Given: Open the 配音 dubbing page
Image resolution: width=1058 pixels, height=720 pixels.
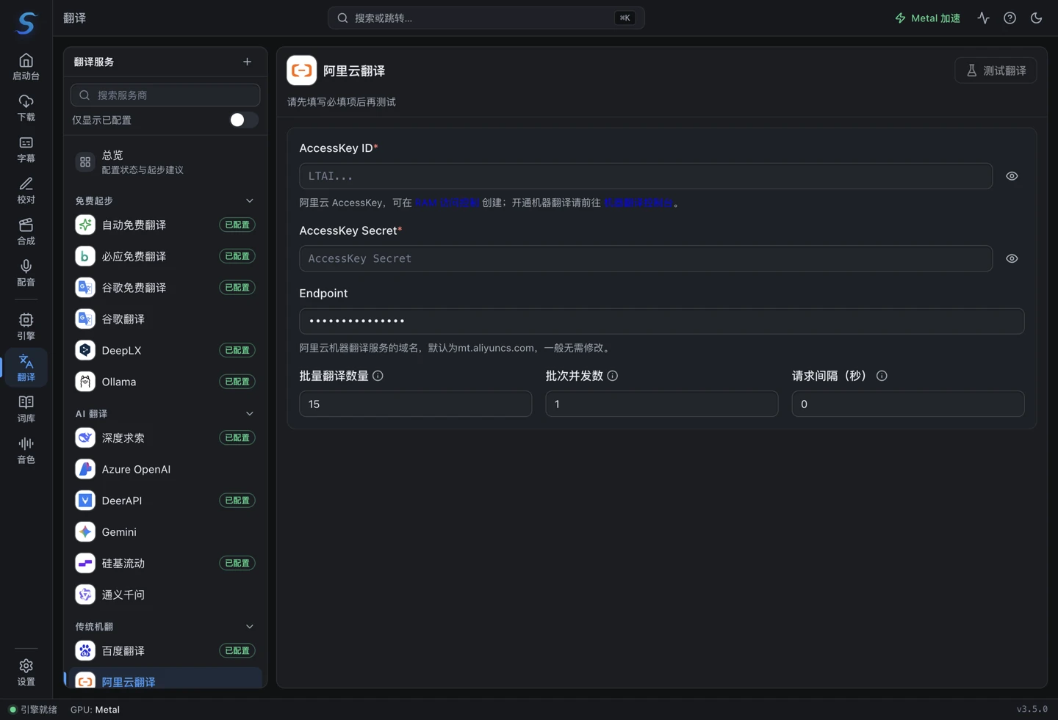Looking at the screenshot, I should pyautogui.click(x=26, y=272).
